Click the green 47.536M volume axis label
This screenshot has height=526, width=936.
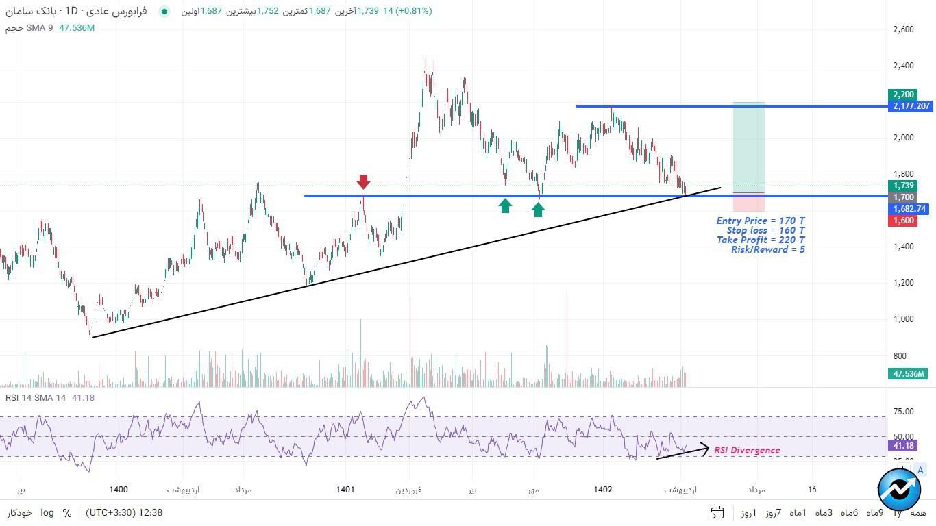point(908,374)
